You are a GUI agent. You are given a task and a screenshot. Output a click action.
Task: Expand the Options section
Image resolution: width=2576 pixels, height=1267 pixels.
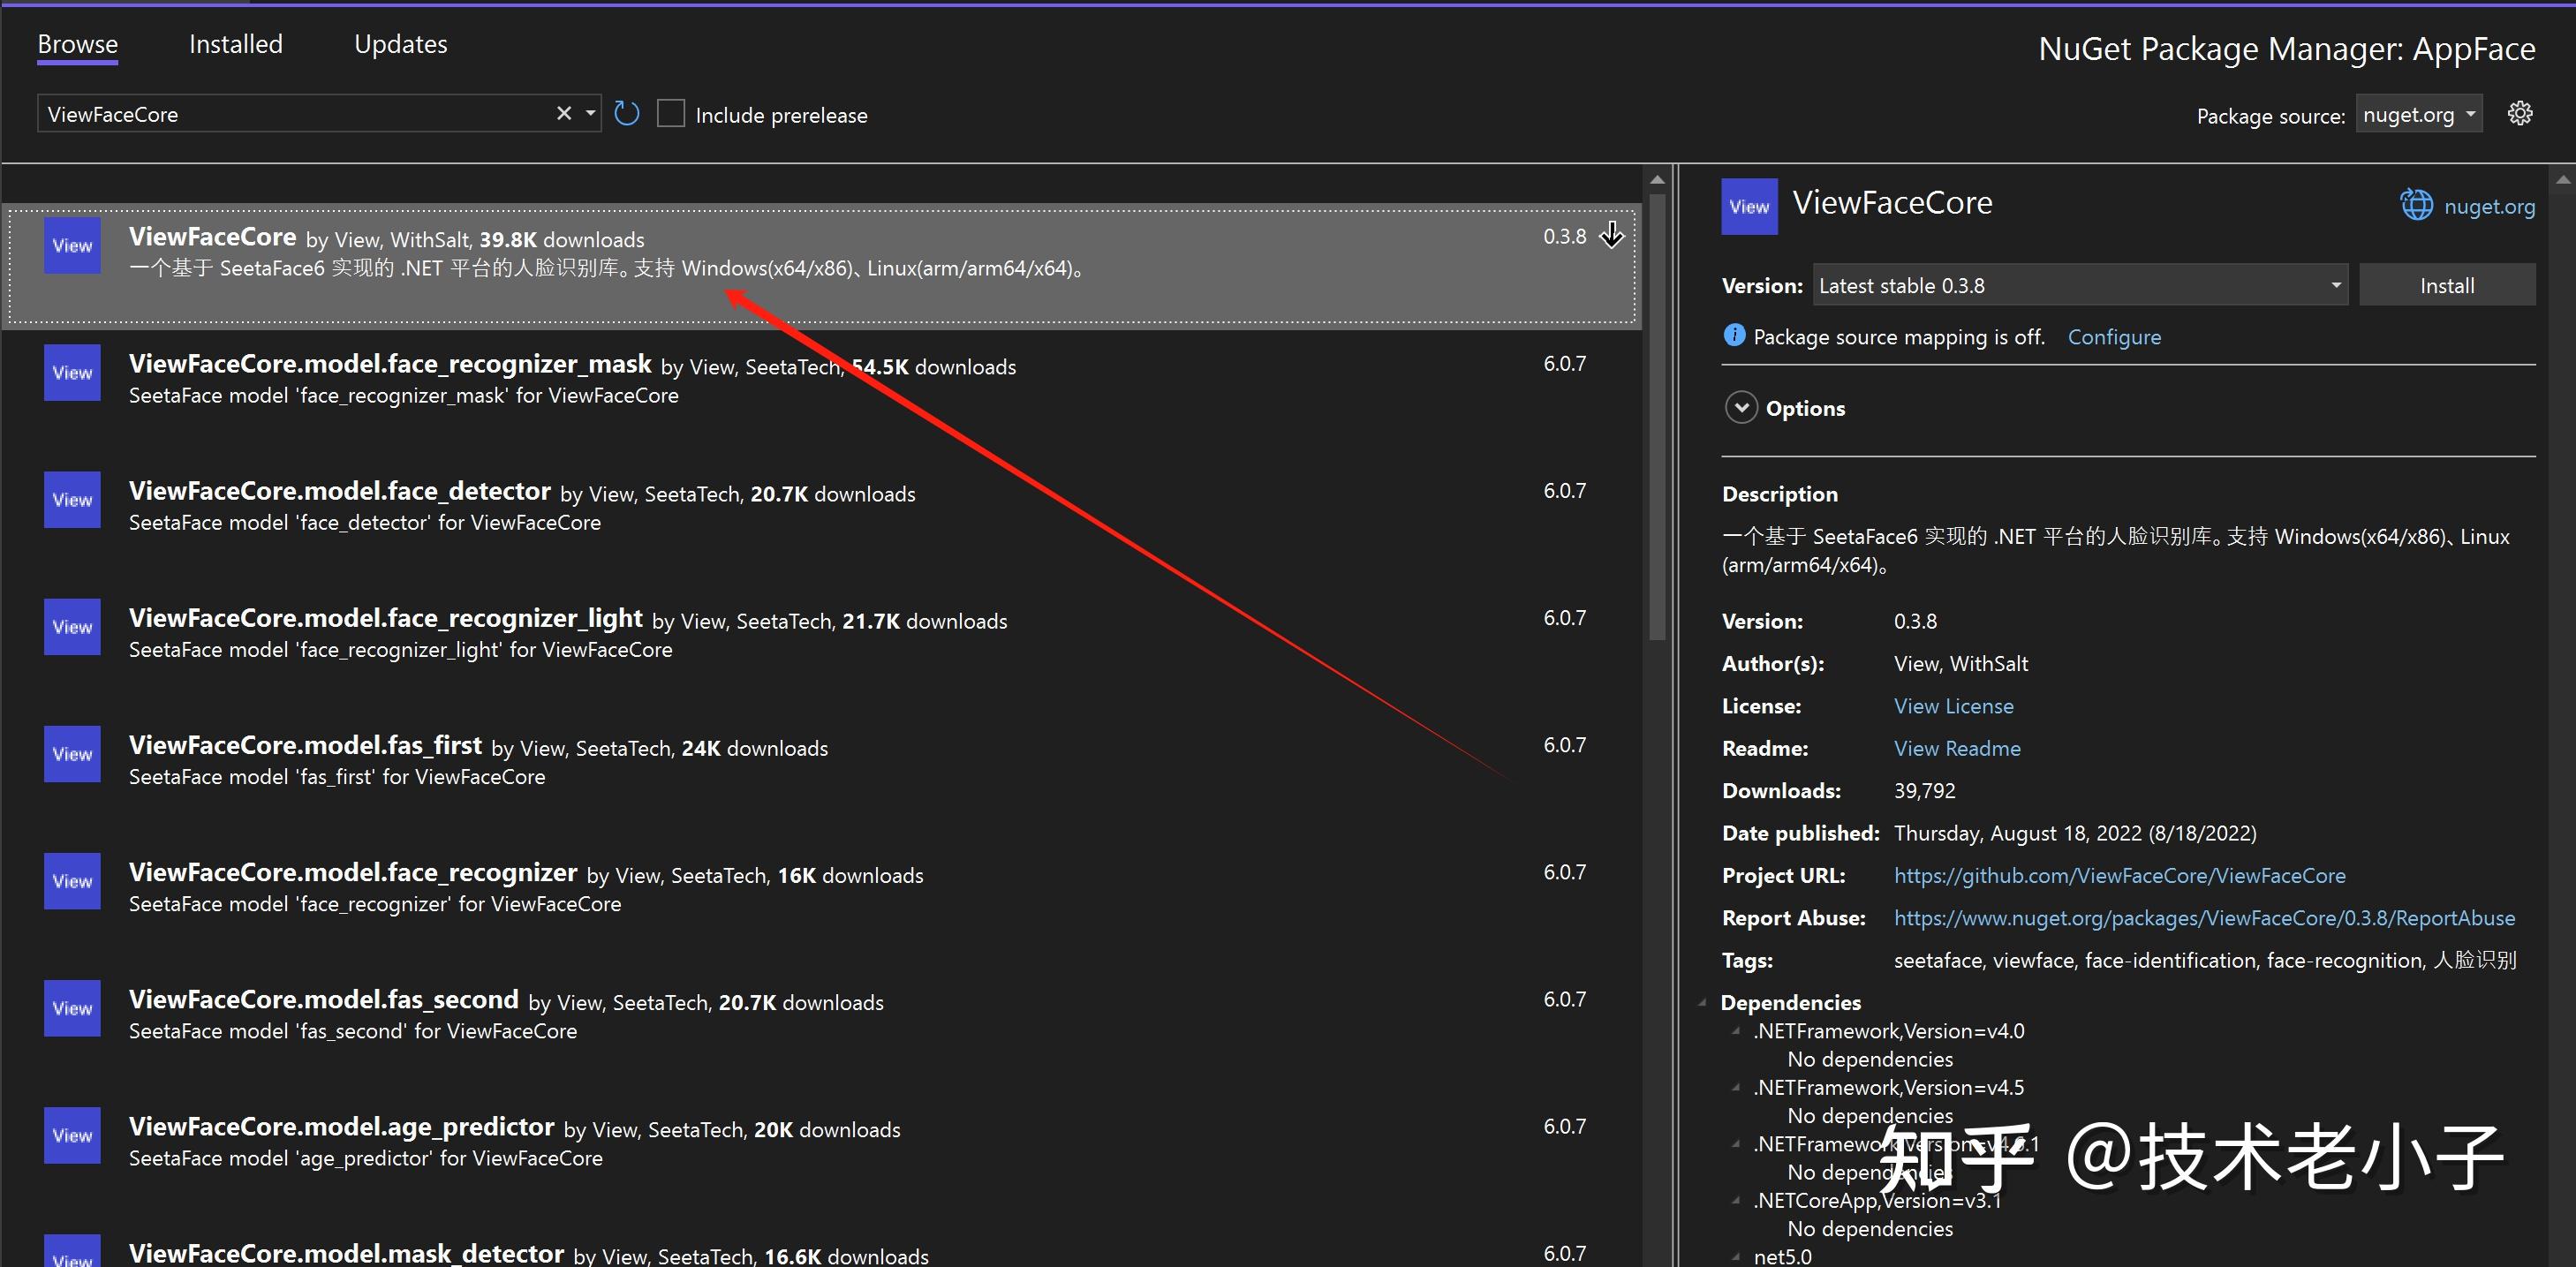1741,408
